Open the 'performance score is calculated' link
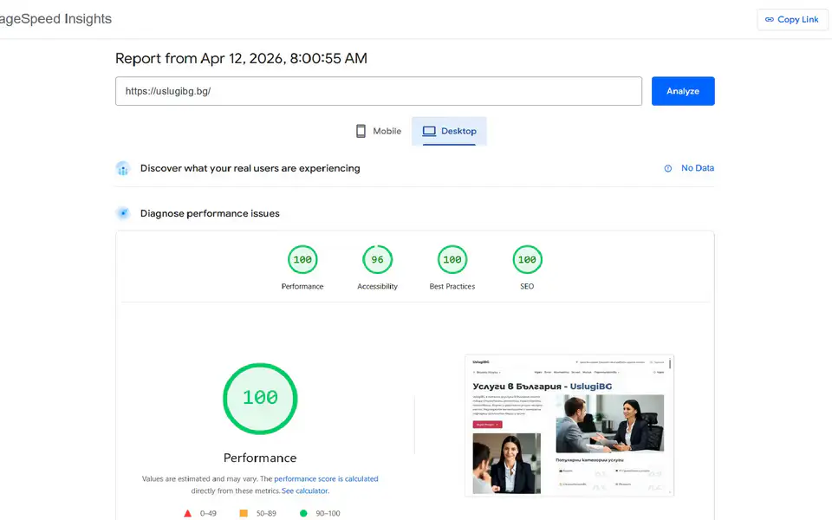Viewport: 832px width, 520px height. click(x=326, y=478)
